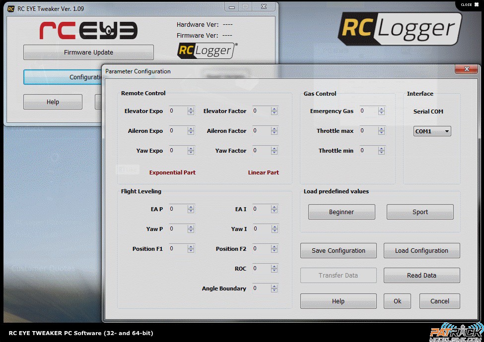The height and width of the screenshot is (342, 484).
Task: Click the Yaw Factor value field
Action: [262, 150]
